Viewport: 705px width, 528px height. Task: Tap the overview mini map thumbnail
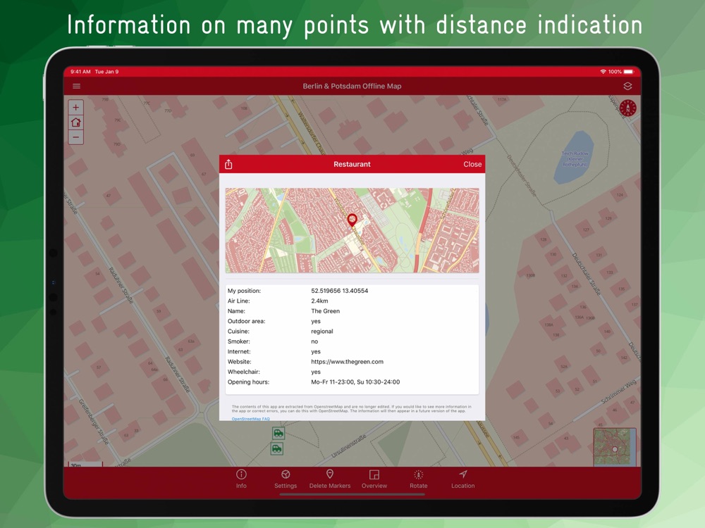pyautogui.click(x=615, y=447)
